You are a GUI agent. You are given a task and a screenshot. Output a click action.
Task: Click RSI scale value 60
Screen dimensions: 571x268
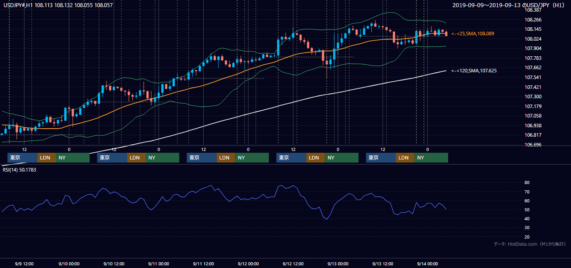coord(527,201)
